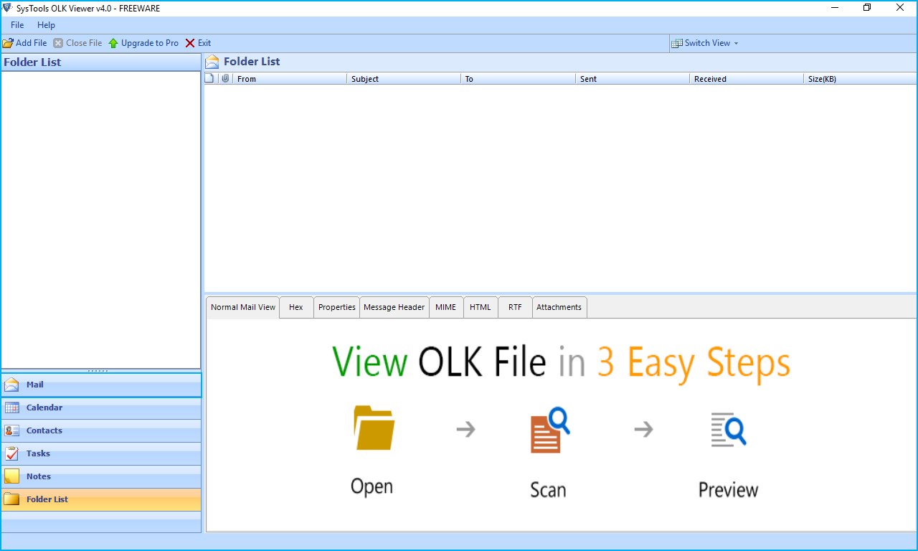This screenshot has height=551, width=918.
Task: Click the Switch View grid icon
Action: pyautogui.click(x=677, y=43)
